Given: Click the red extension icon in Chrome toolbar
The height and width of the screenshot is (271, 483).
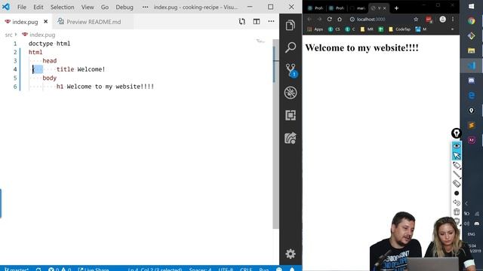Looking at the screenshot, I should [429, 20].
